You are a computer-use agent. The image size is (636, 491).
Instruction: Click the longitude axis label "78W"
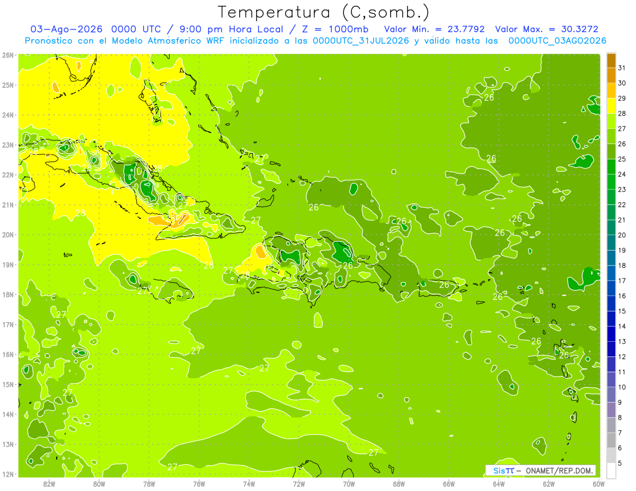pos(149,484)
